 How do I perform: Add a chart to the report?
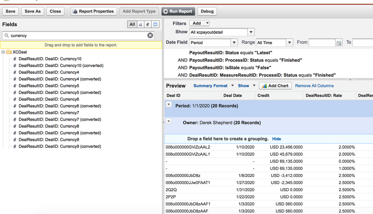click(275, 86)
